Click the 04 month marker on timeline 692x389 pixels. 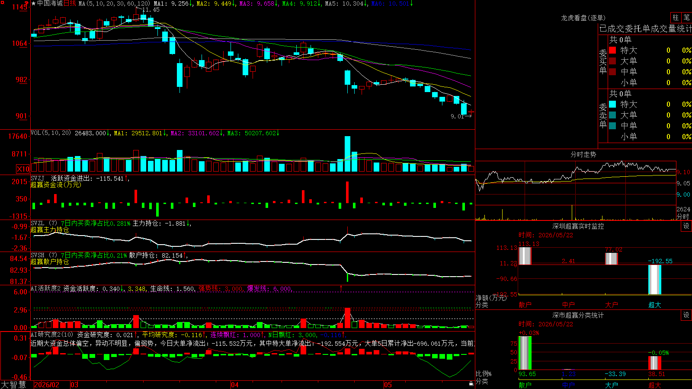tap(235, 385)
